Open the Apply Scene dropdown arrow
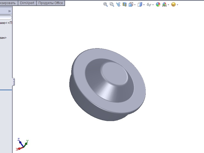 tap(168, 5)
